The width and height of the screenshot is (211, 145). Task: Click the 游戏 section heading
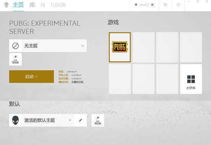(x=113, y=22)
